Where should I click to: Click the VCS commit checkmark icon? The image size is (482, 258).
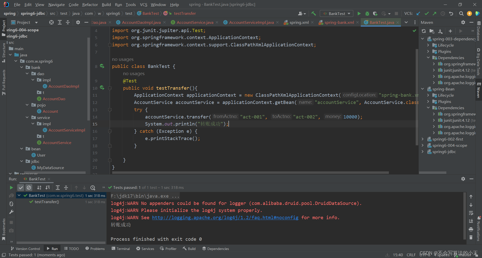point(427,14)
